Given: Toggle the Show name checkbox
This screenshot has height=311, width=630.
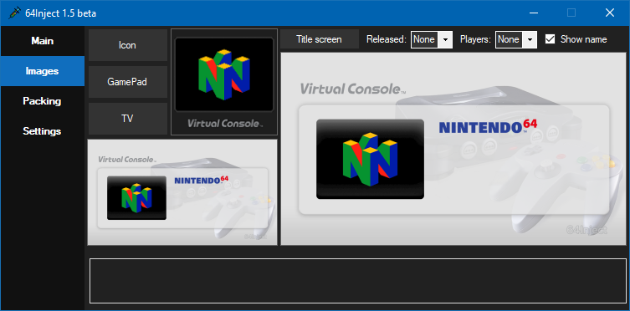Looking at the screenshot, I should click(550, 39).
